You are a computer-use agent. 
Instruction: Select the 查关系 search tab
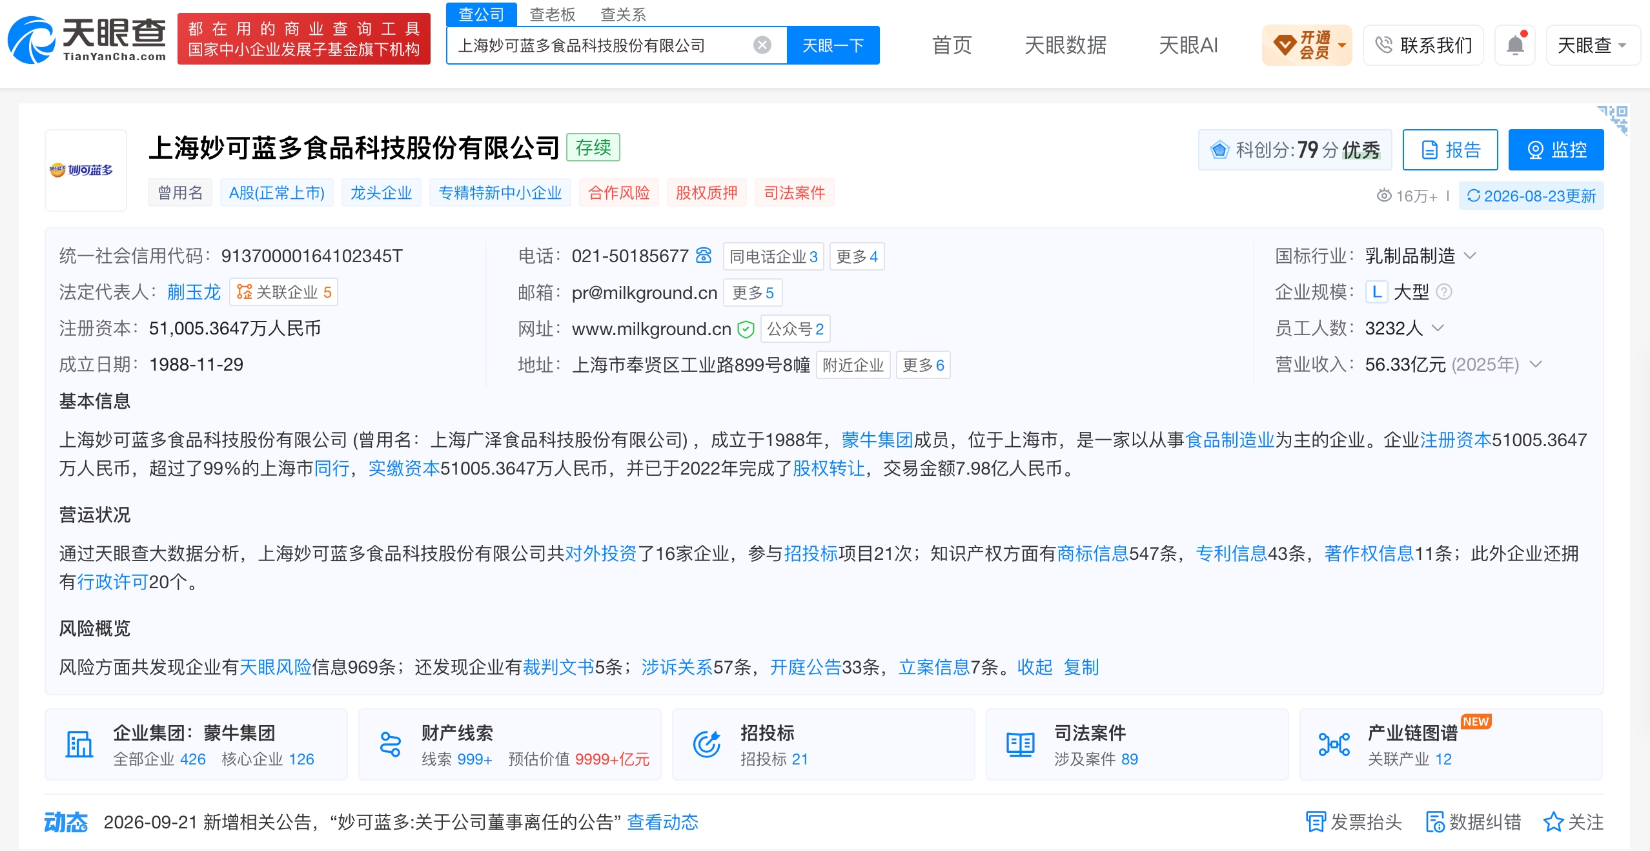tap(623, 14)
